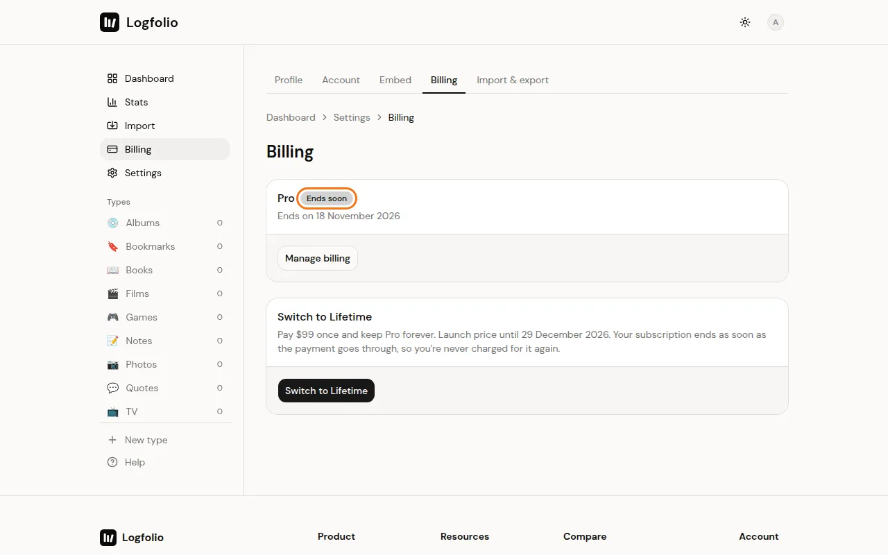
Task: Switch to the Account tab
Action: 341,80
